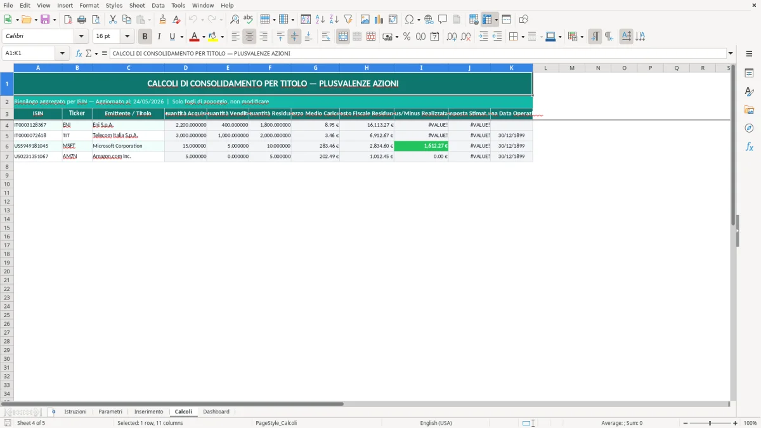Open the background color dropdown arrow
Image resolution: width=761 pixels, height=428 pixels.
222,37
